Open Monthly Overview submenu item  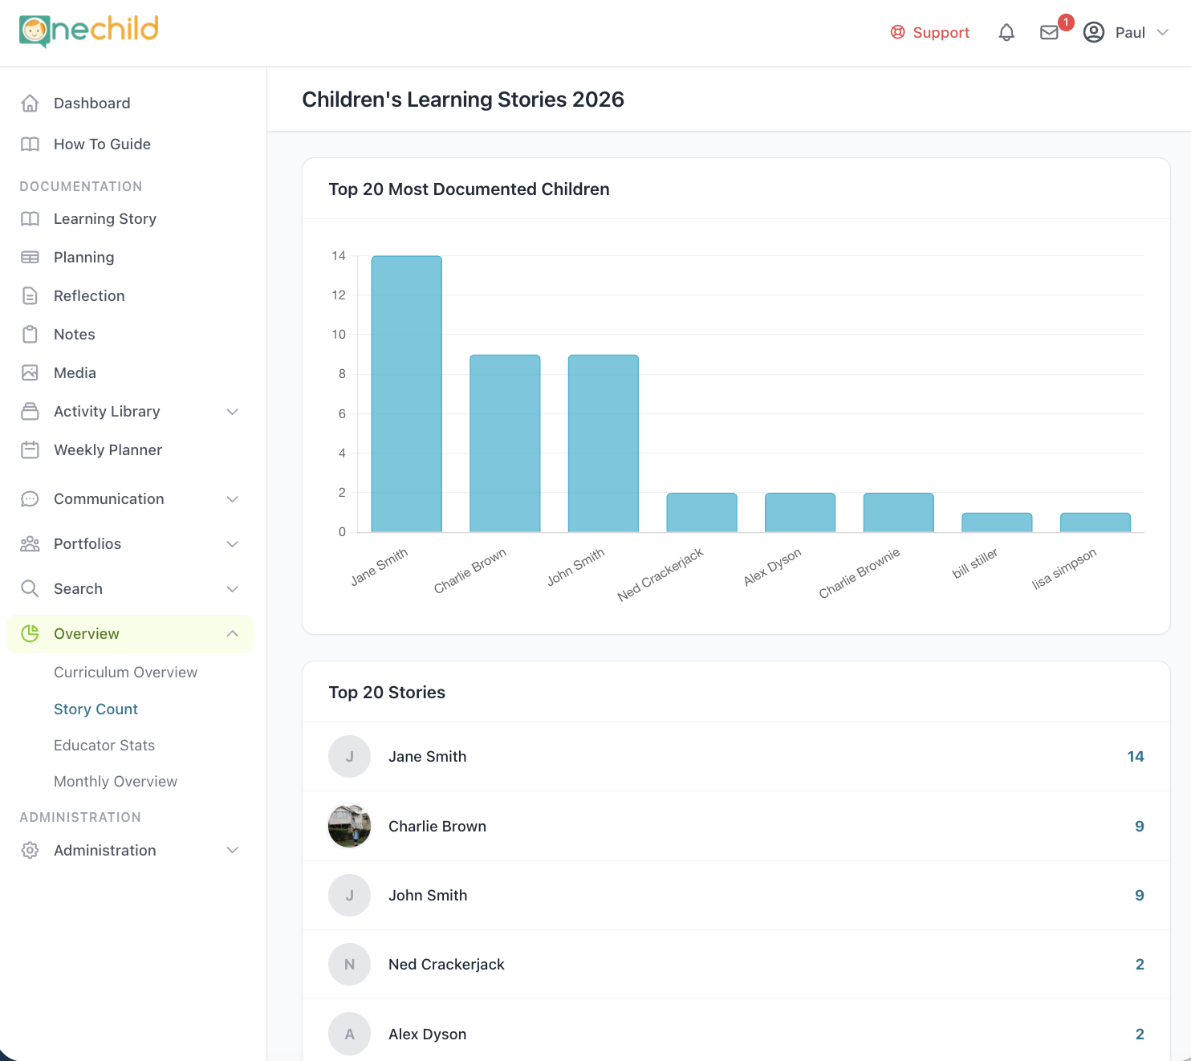tap(116, 782)
